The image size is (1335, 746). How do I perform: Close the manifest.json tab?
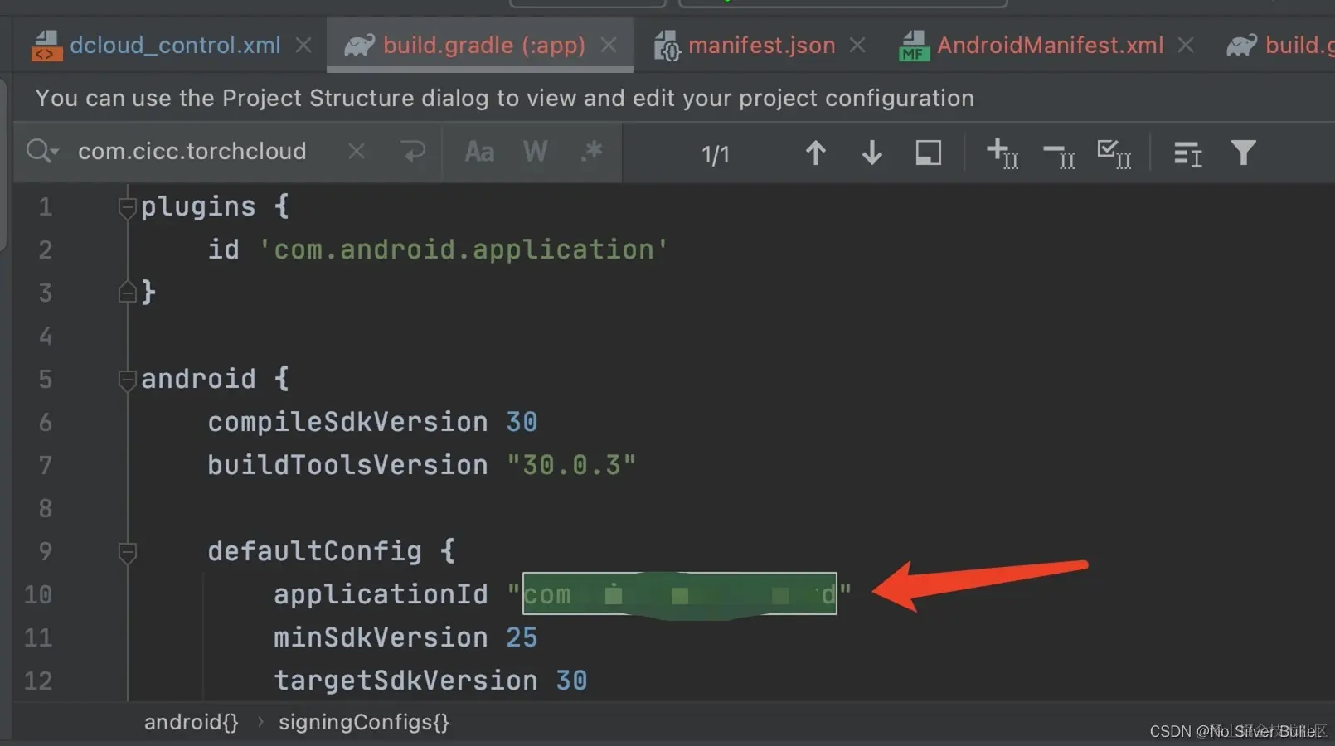(x=857, y=46)
